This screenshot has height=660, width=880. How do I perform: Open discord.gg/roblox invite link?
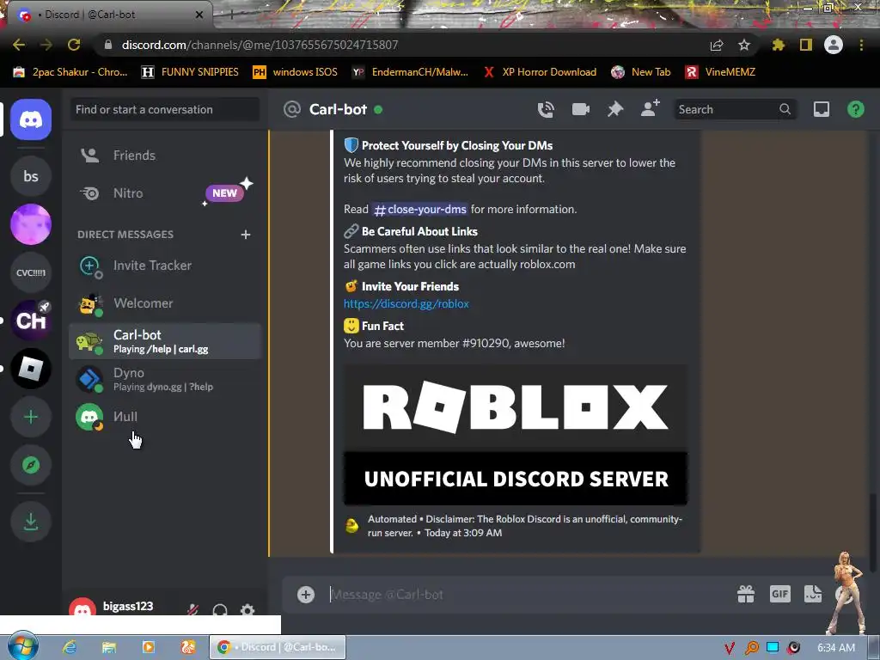[x=406, y=303]
